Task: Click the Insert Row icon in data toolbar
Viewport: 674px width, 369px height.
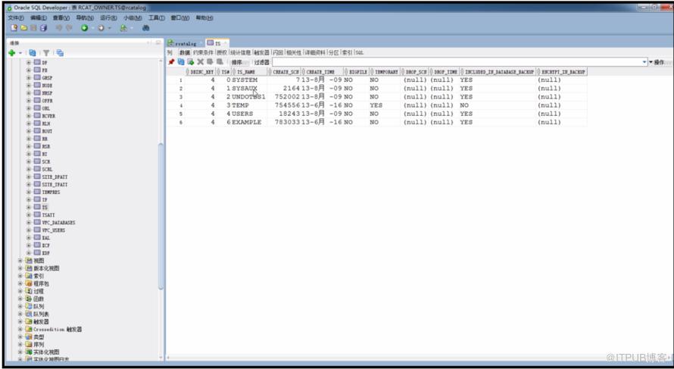Action: pos(190,62)
